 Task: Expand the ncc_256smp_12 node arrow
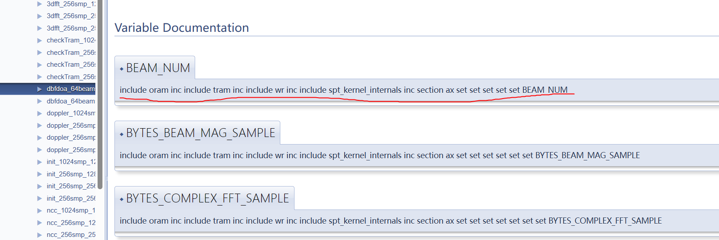(x=39, y=223)
